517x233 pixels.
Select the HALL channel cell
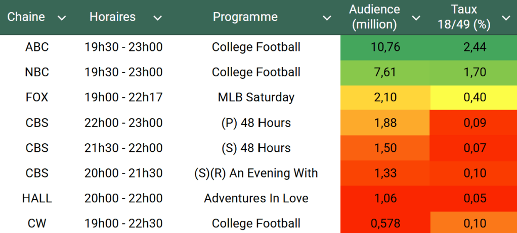(x=37, y=198)
